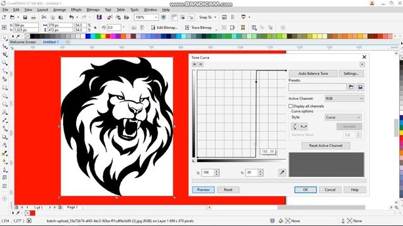403x226 pixels.
Task: Pick the blue swatch in color palette
Action: (88, 36)
